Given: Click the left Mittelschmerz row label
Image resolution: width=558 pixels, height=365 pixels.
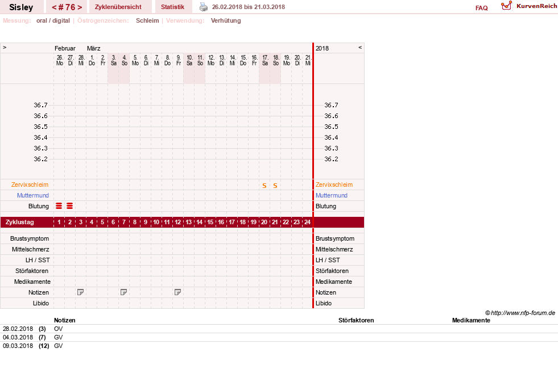Looking at the screenshot, I should coord(30,249).
